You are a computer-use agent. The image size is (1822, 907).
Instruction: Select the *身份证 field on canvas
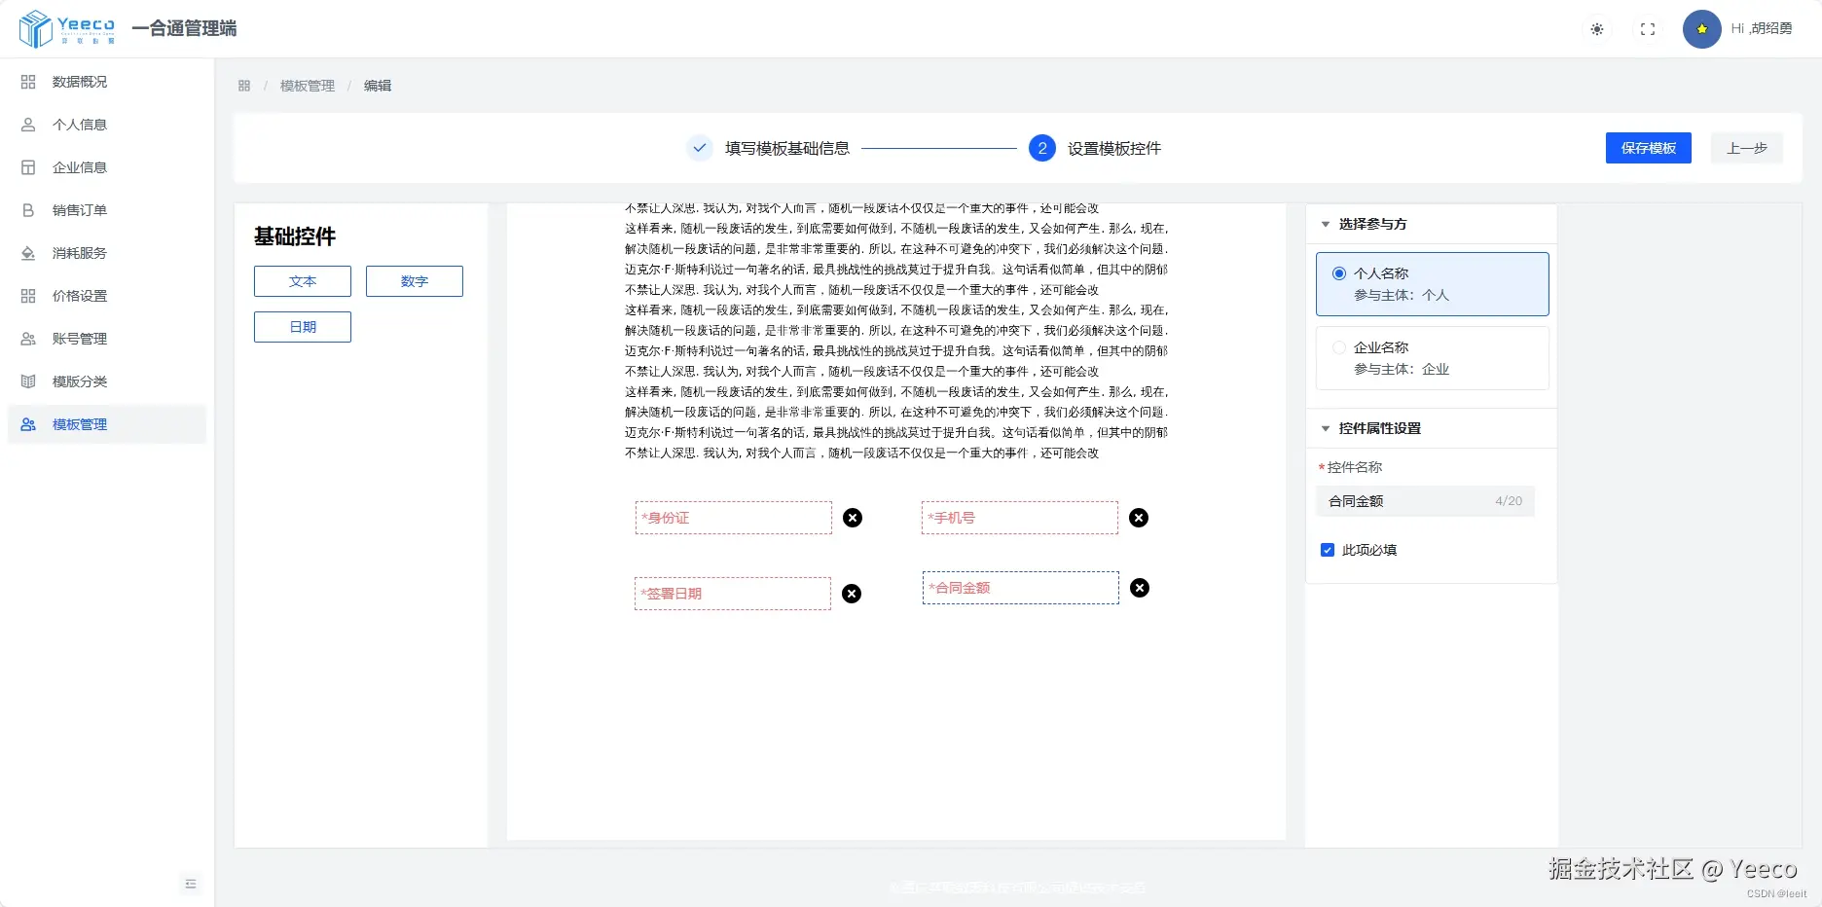click(734, 518)
